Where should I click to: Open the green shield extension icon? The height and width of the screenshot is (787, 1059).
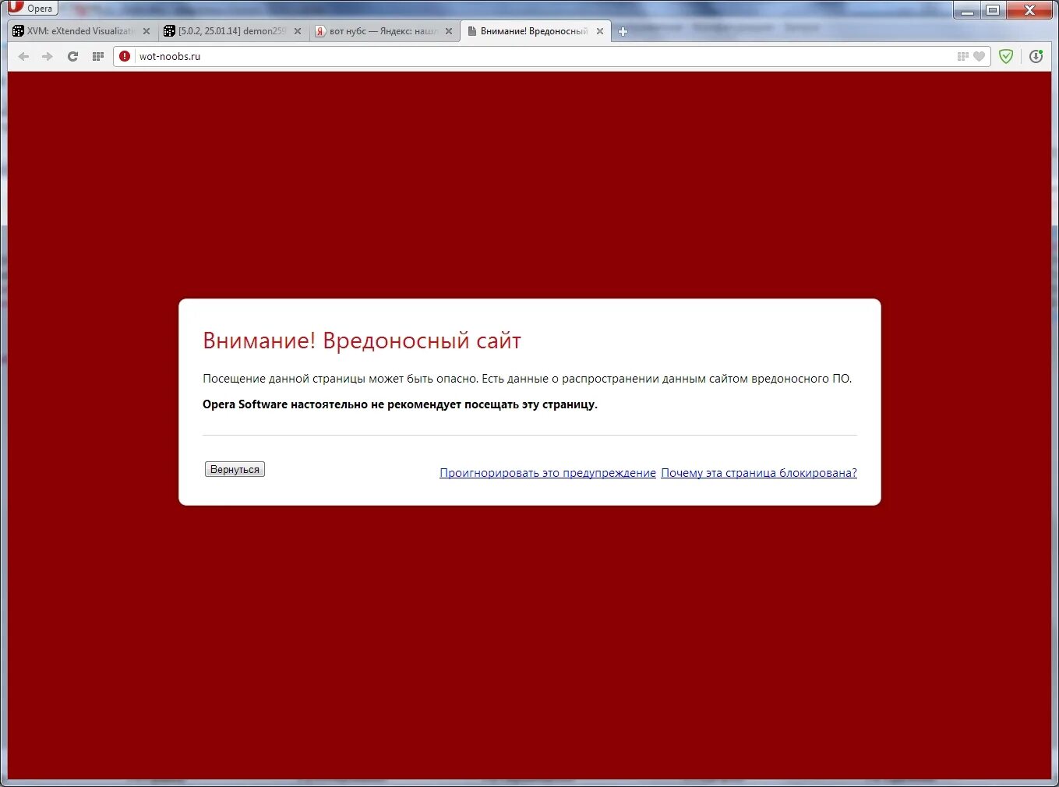[x=1006, y=56]
